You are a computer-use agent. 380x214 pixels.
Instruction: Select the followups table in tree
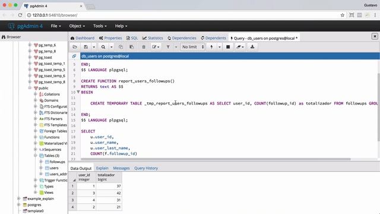point(57,162)
